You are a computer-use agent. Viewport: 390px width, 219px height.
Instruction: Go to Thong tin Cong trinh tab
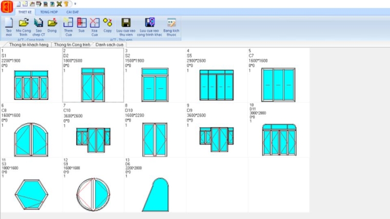coord(72,44)
